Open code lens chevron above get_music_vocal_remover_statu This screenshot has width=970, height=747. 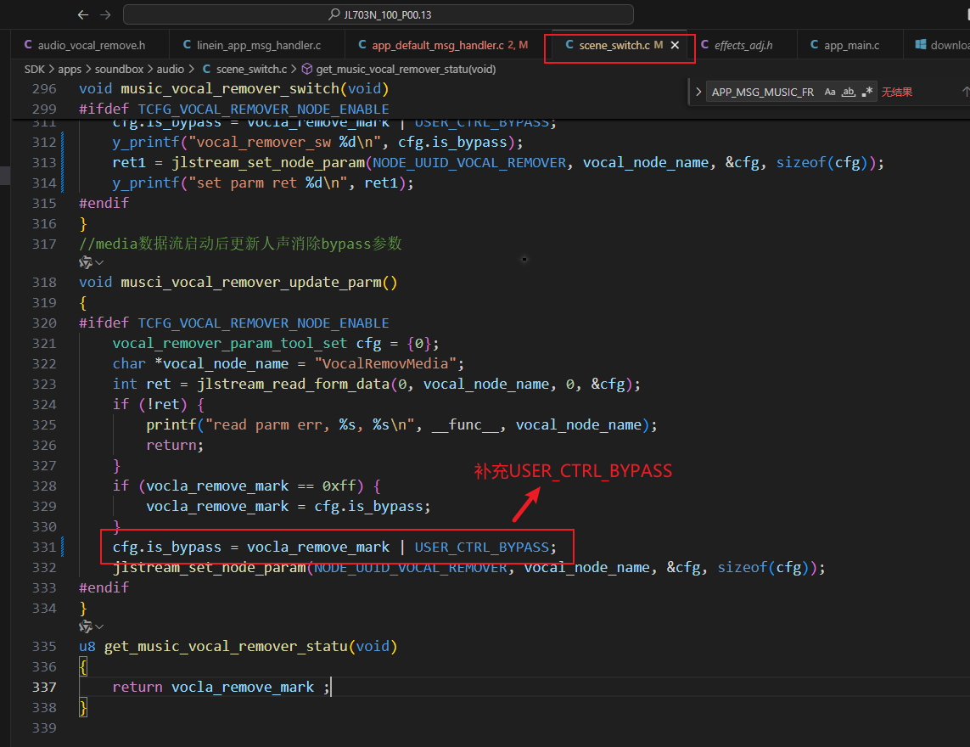(99, 627)
